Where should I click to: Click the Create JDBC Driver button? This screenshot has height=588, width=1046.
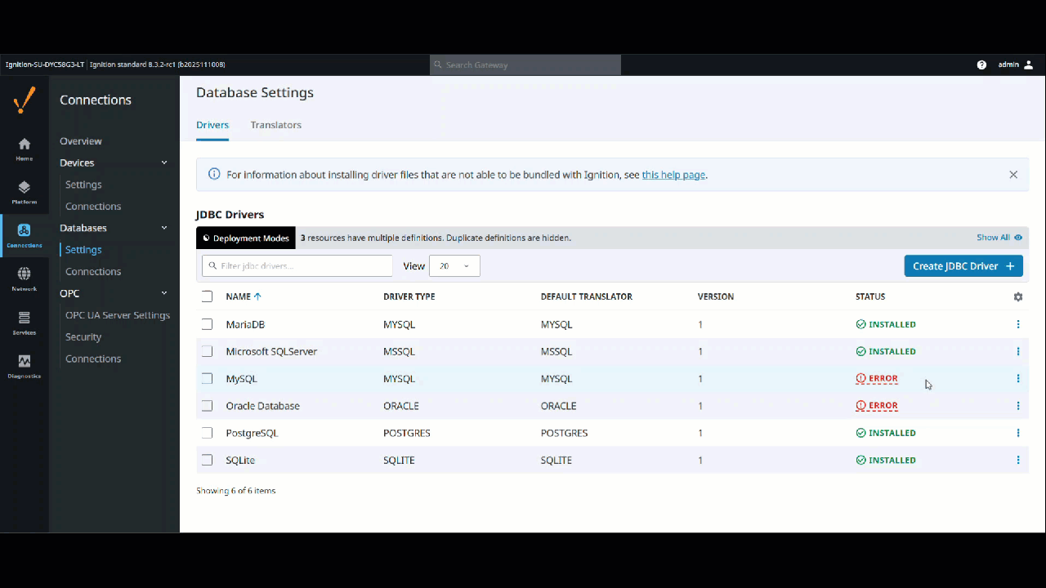[963, 265]
